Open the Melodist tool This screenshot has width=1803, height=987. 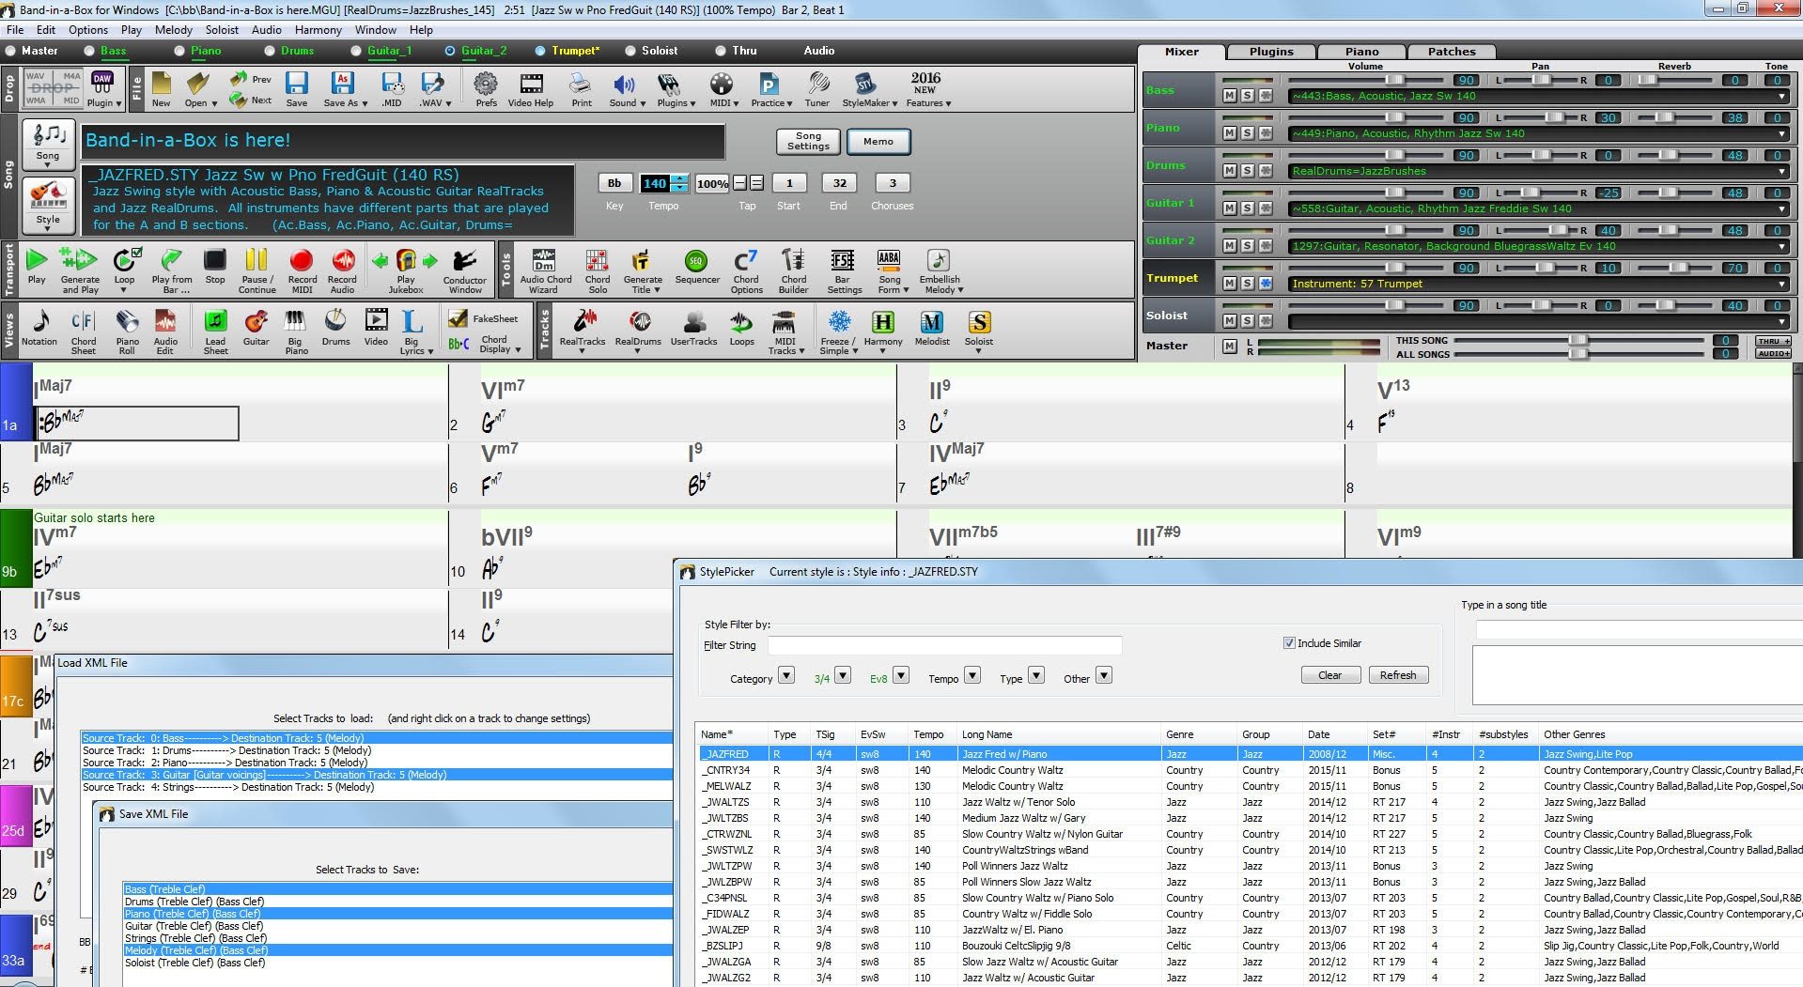(x=931, y=329)
